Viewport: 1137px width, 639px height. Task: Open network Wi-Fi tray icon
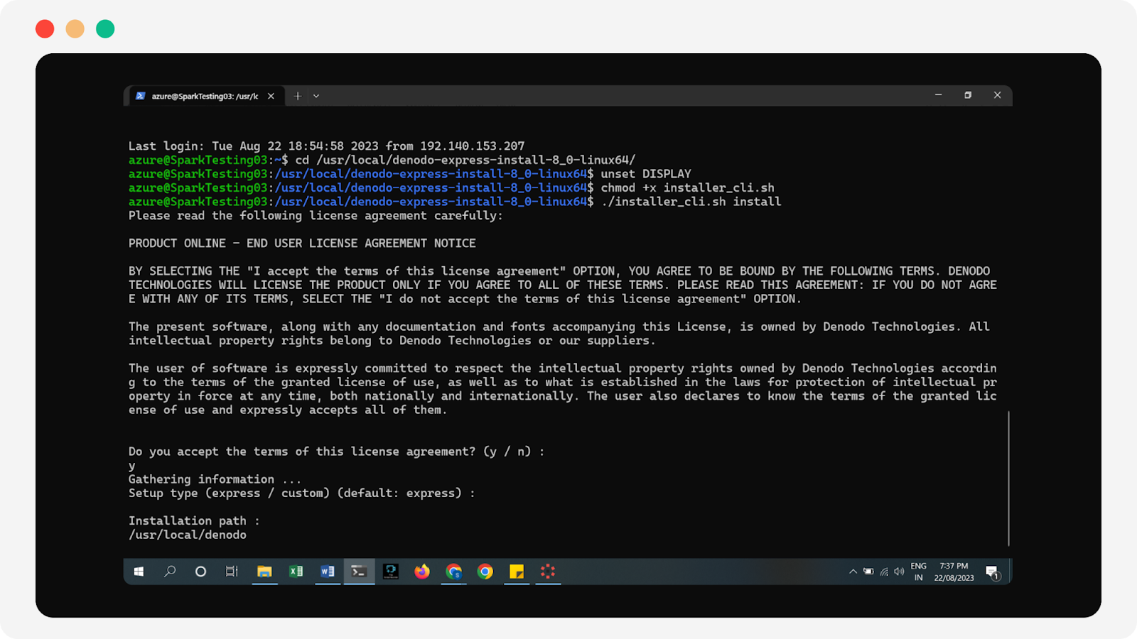[x=884, y=572]
